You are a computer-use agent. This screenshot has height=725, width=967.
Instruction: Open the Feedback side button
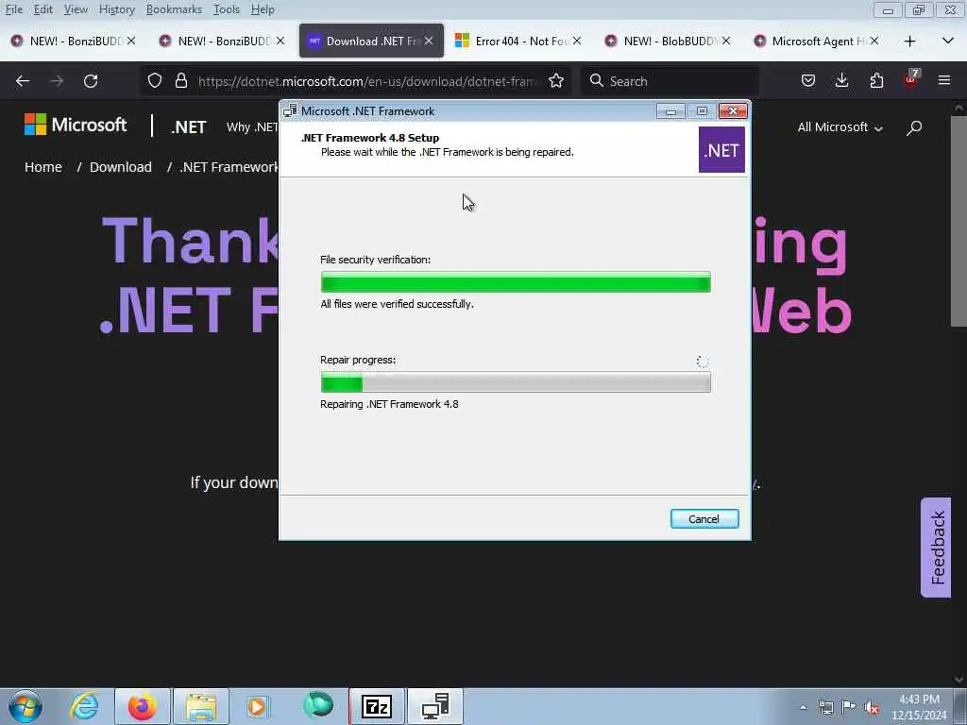[936, 548]
